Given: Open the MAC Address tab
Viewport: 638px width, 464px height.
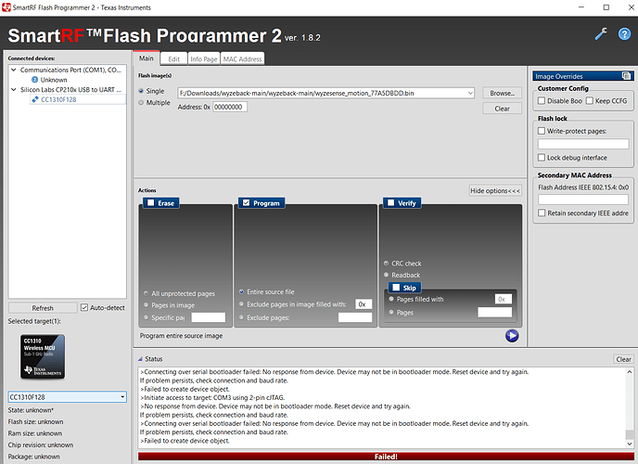Looking at the screenshot, I should (243, 59).
